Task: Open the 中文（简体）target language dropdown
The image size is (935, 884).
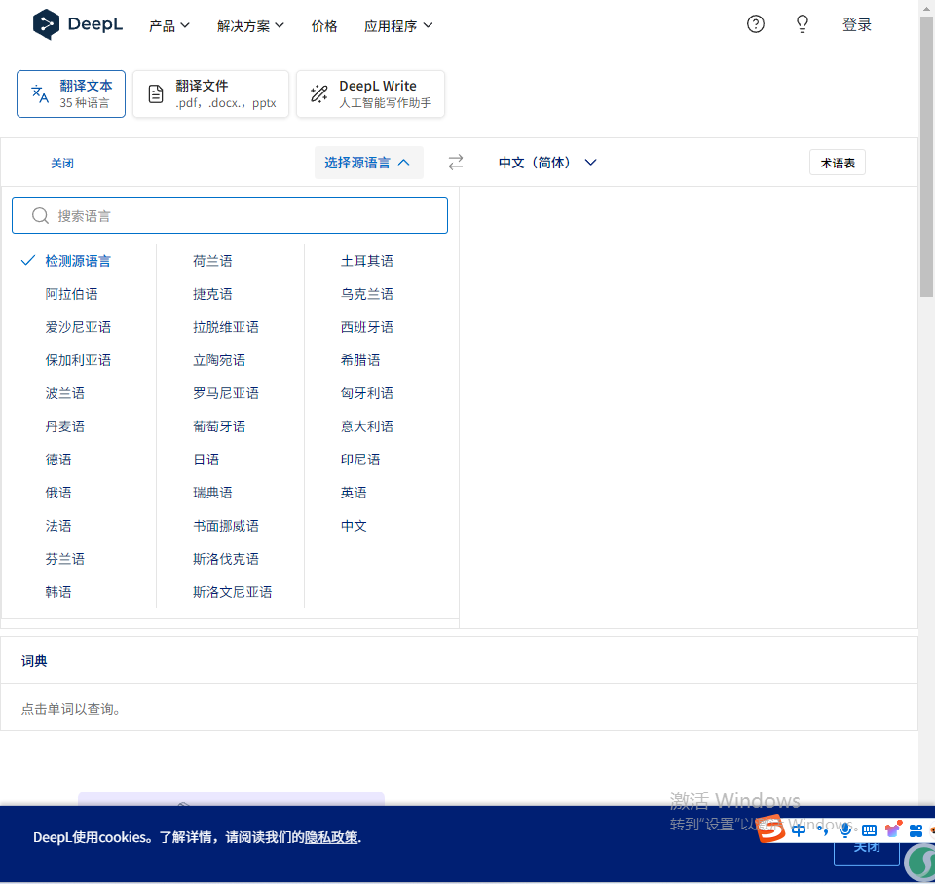Action: (547, 163)
